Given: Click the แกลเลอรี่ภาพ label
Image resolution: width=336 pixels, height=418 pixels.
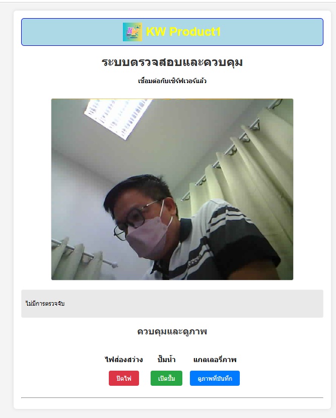Looking at the screenshot, I should click(x=215, y=360).
